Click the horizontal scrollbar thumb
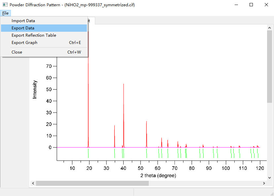Viewport: 274px width, 196px height. [x=93, y=183]
